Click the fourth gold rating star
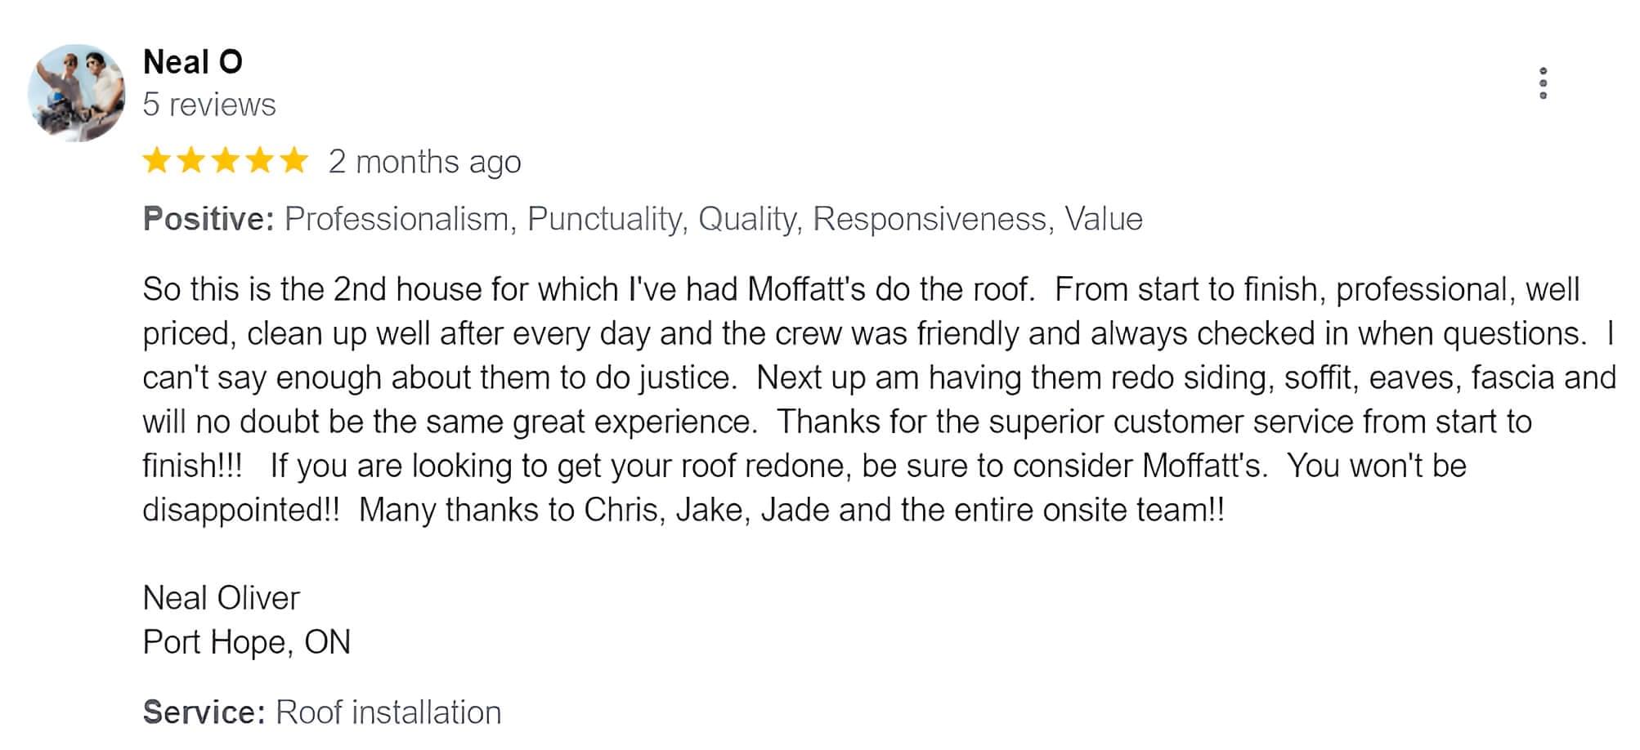Screen dimensions: 1640x750 tap(259, 161)
